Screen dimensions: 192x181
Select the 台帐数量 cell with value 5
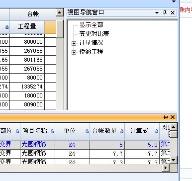107,145
